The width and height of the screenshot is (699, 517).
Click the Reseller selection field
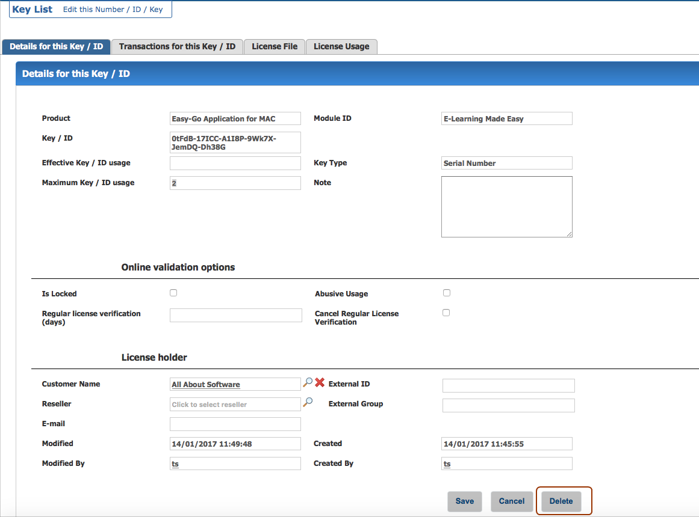point(235,404)
